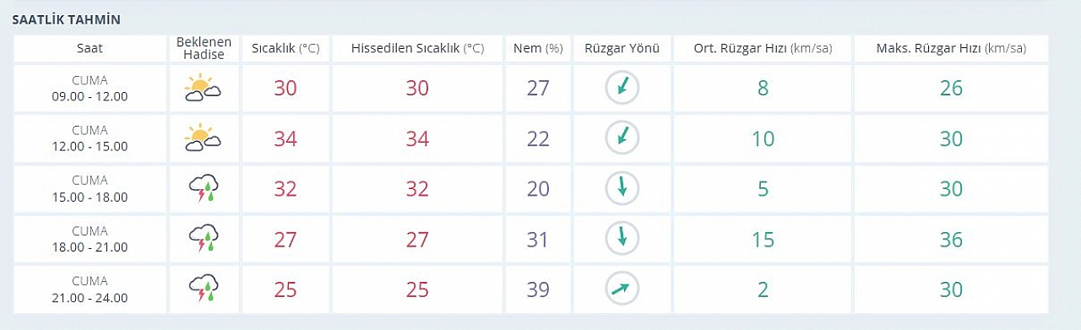Click the SAATLİK TAHMİN heading
Screen dimensions: 1081x330
(66, 19)
